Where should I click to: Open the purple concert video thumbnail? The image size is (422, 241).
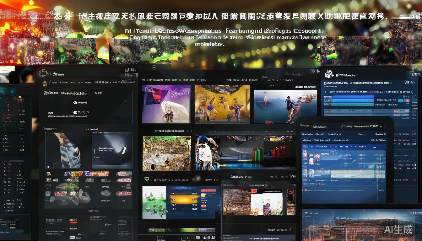pos(166,104)
